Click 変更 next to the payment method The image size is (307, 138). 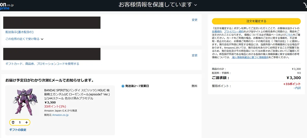[x=195, y=55]
